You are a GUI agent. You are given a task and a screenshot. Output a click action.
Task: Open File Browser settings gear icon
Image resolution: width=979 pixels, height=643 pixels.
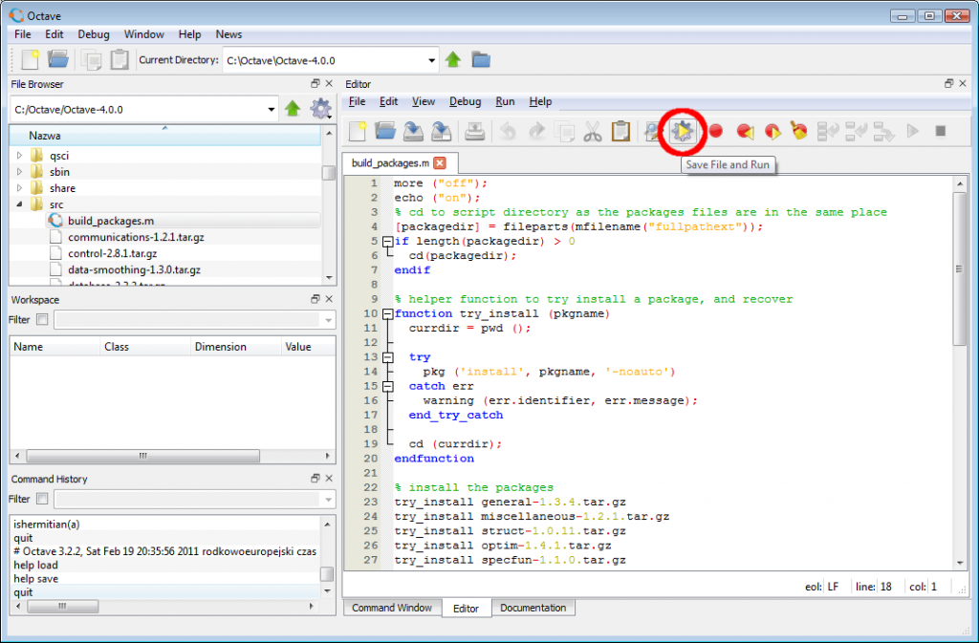(320, 109)
